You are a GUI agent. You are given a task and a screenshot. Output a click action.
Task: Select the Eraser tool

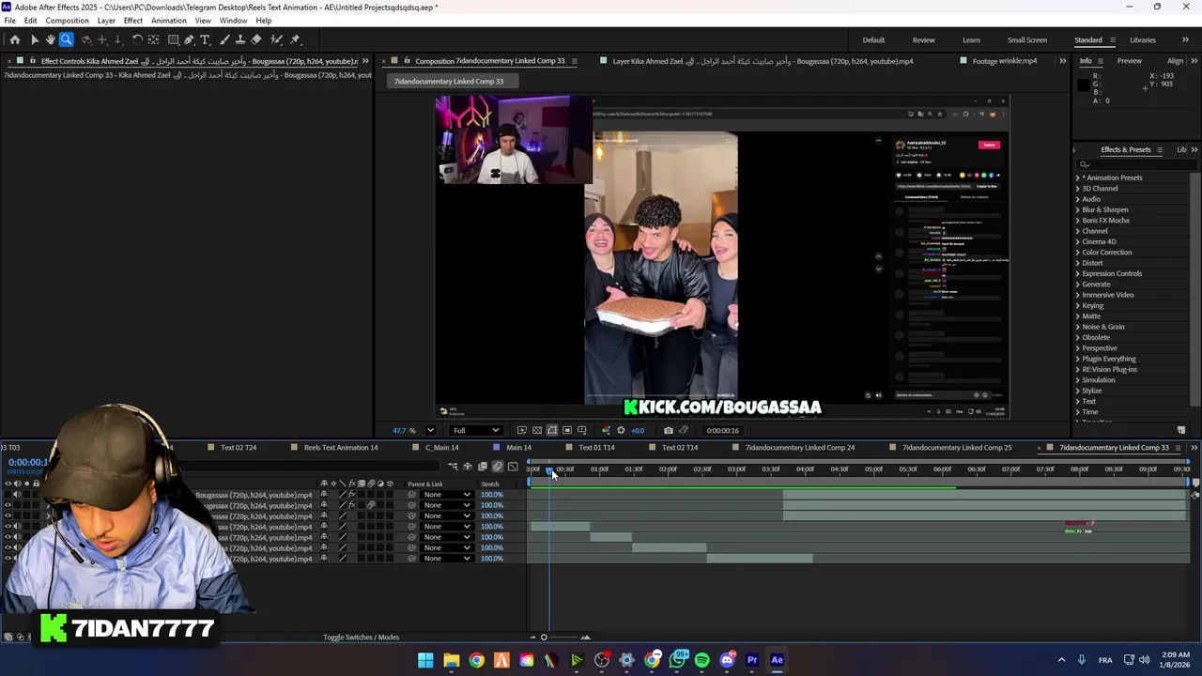pos(256,39)
